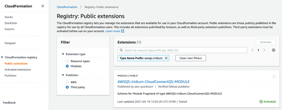
Task: Collapse the Publisher filter section
Action: click(x=63, y=75)
